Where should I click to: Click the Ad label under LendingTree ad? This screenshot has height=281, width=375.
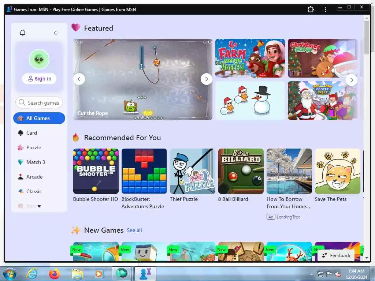pos(271,217)
